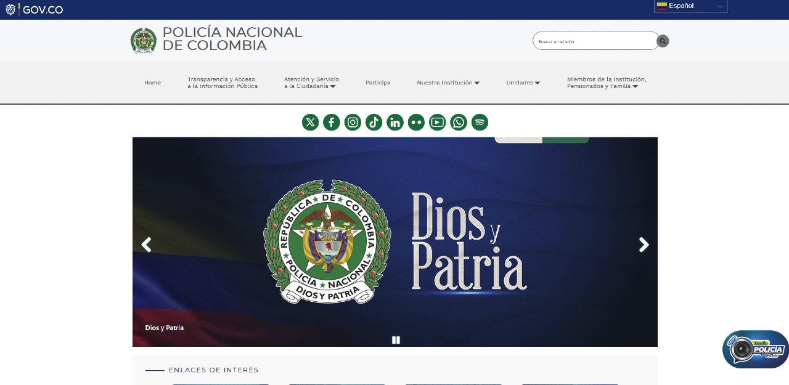Expand Atención y Servicio a la Ciudadanía menu
Image resolution: width=789 pixels, height=385 pixels.
pyautogui.click(x=311, y=83)
